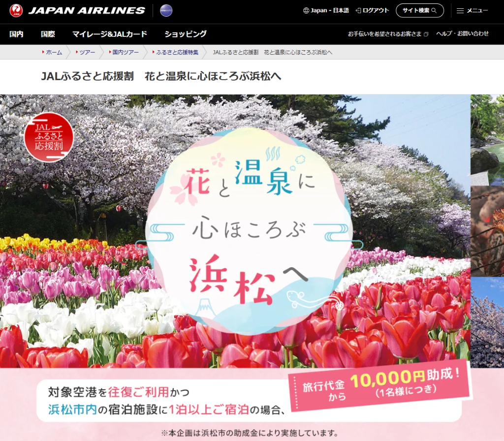Go to 国内ツアー breadcrumb

pyautogui.click(x=126, y=52)
